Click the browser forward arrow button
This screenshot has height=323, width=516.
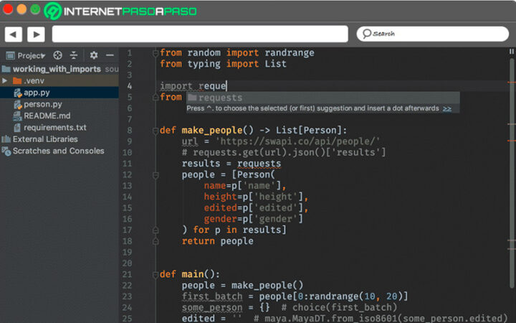(36, 34)
